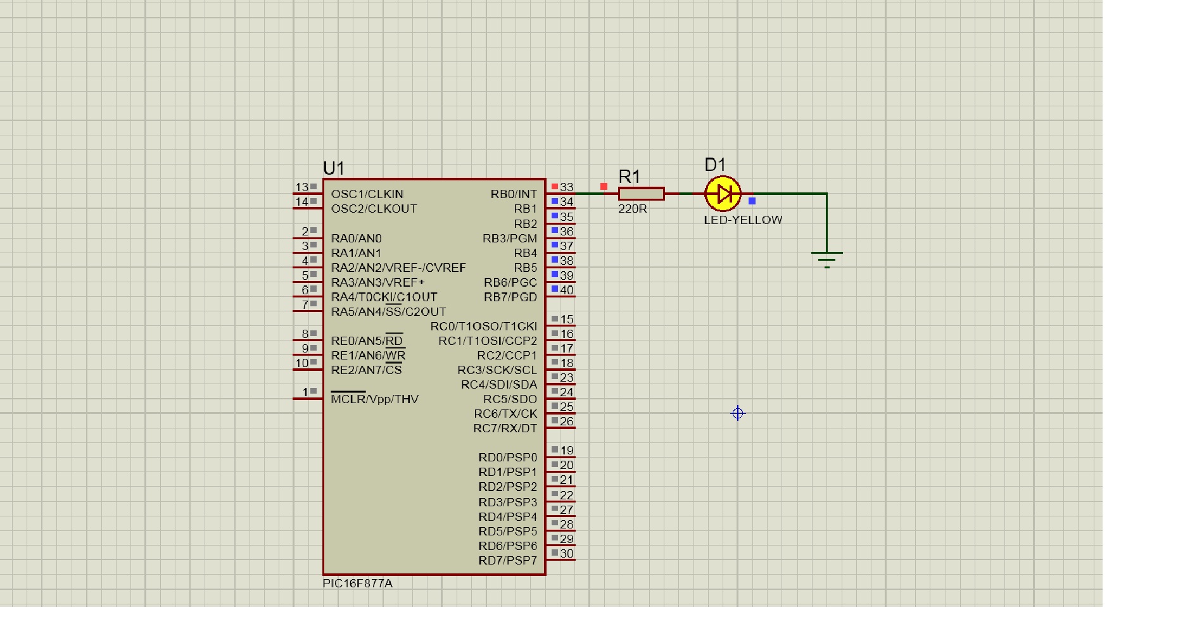This screenshot has width=1190, height=643.
Task: Click pin number 30
Action: [567, 554]
